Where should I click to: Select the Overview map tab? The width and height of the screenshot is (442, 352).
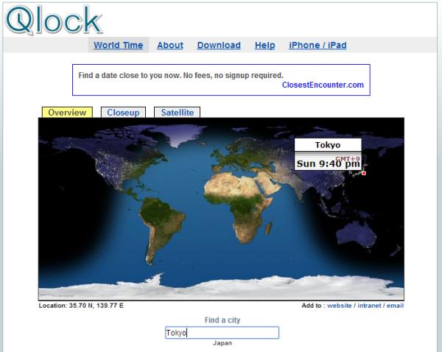click(x=67, y=112)
